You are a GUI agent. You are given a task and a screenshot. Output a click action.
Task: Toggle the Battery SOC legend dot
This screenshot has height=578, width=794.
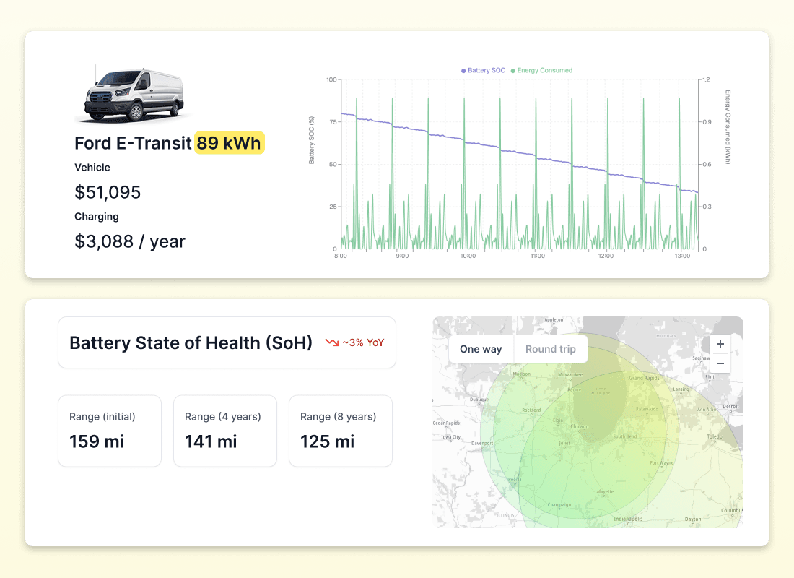pyautogui.click(x=463, y=71)
